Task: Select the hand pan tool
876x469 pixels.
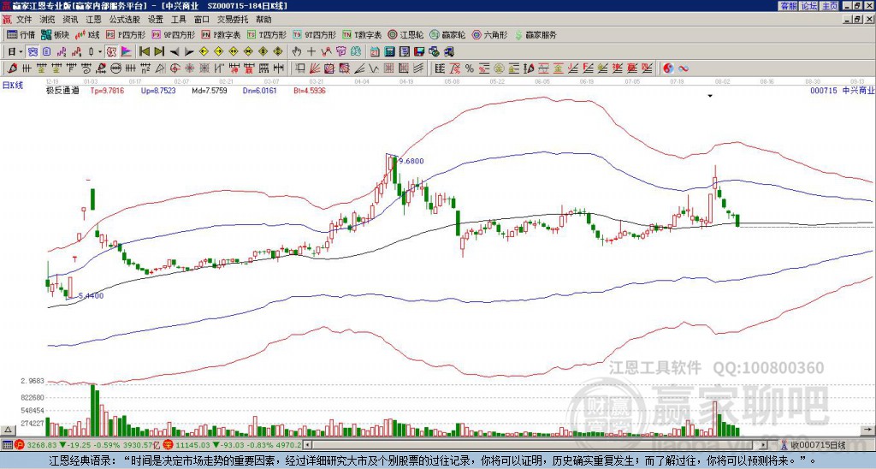Action: (x=297, y=52)
